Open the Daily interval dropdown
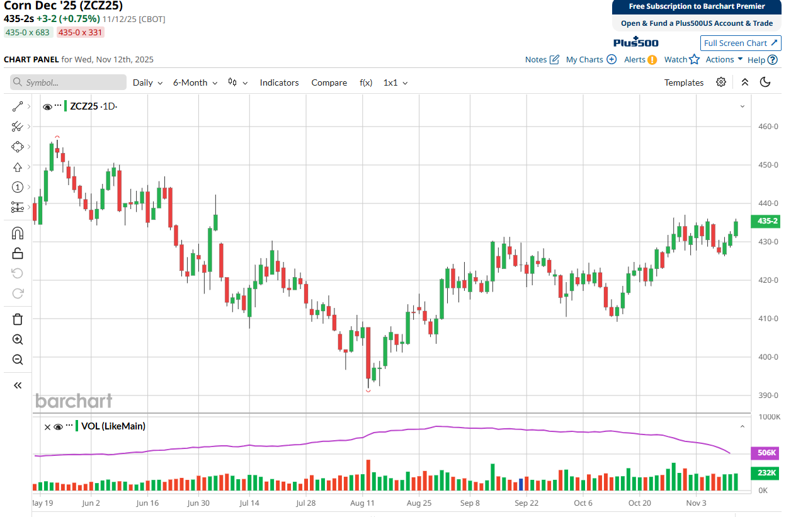The image size is (808, 517). click(147, 82)
